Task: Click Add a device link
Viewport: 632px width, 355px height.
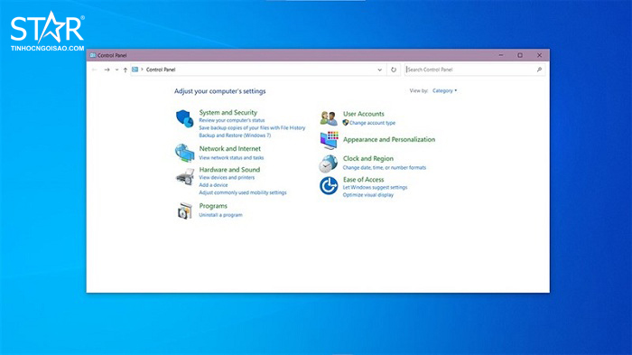Action: pyautogui.click(x=213, y=185)
